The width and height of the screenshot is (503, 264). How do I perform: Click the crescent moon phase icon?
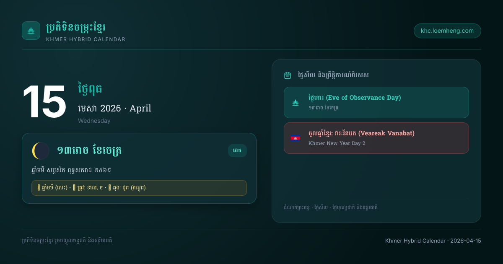coord(41,151)
